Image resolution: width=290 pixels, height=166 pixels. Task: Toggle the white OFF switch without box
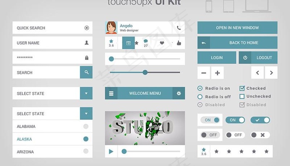235,135
